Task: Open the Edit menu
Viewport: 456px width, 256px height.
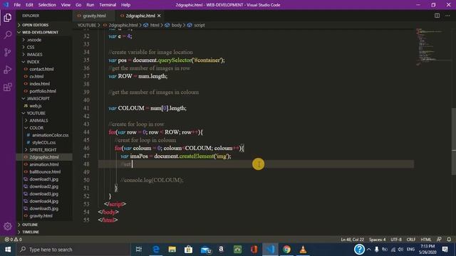Action: pos(29,5)
